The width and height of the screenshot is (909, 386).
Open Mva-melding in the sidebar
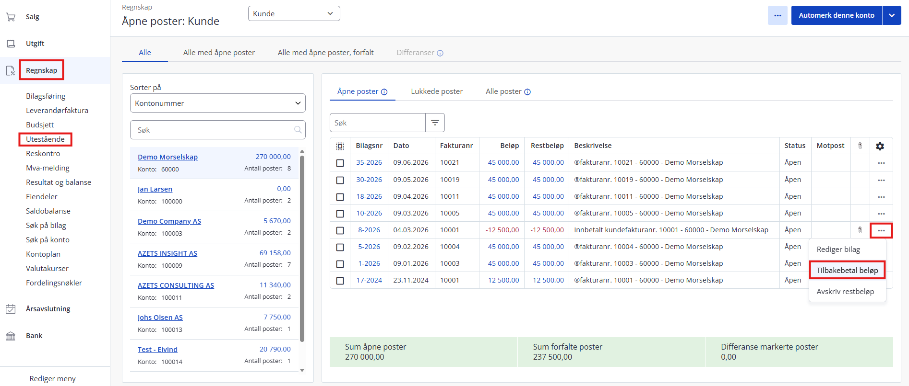coord(48,168)
